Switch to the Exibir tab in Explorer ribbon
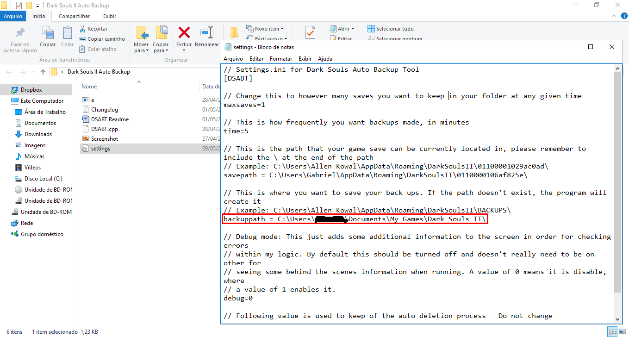629x337 pixels. (110, 16)
